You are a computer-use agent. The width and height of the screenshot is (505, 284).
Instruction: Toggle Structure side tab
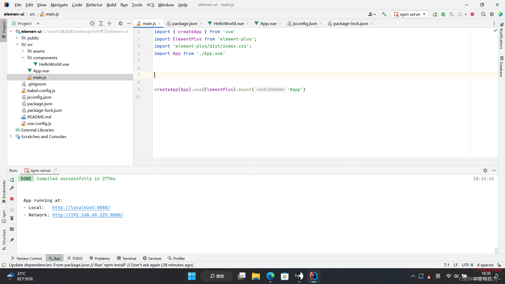click(x=4, y=240)
